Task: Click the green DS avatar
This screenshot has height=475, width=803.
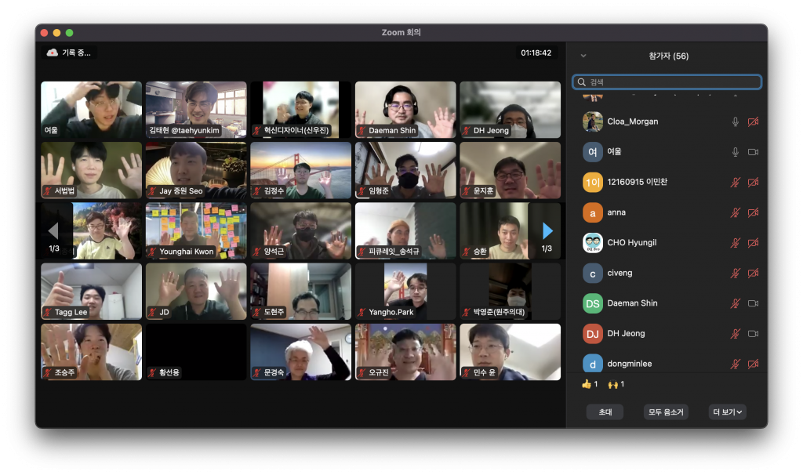Action: (593, 303)
